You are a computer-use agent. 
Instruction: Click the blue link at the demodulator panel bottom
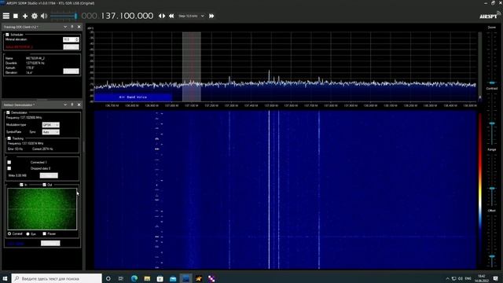coord(16,244)
